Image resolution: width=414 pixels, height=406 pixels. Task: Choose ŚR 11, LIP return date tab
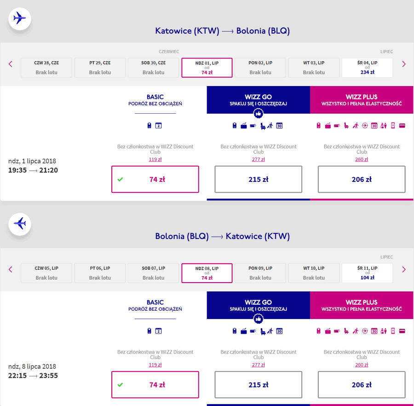[x=367, y=273]
